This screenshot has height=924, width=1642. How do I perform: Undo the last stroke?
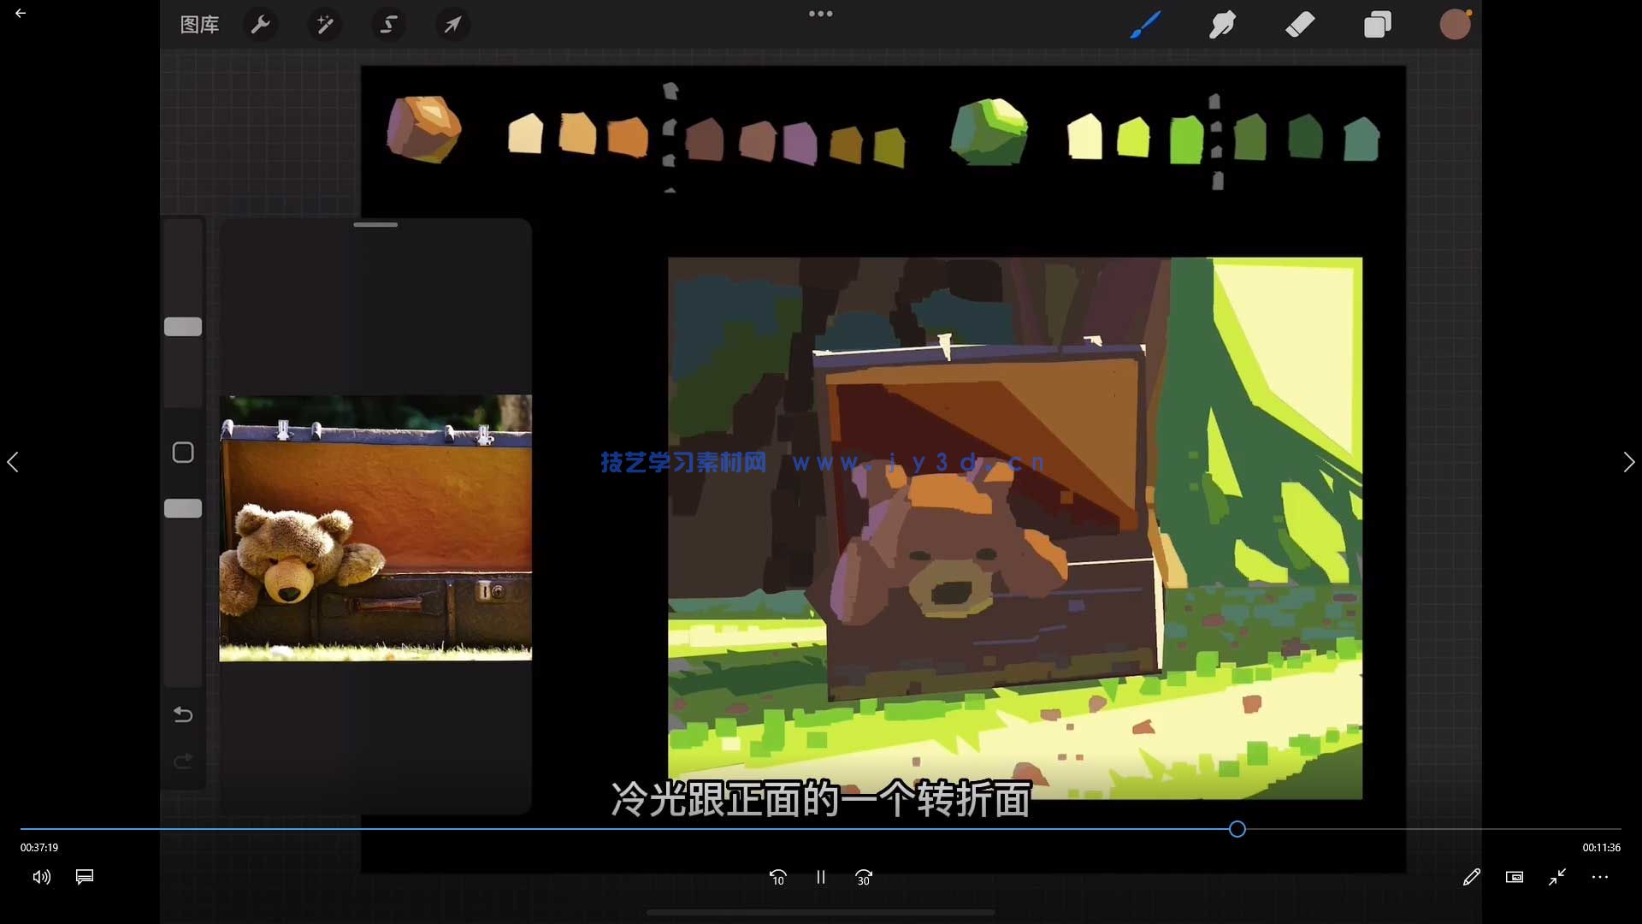coord(183,714)
